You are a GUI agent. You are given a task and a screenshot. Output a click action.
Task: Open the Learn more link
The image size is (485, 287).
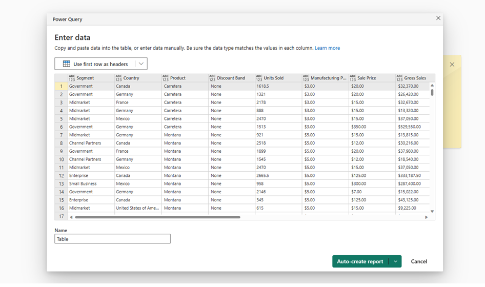point(327,48)
